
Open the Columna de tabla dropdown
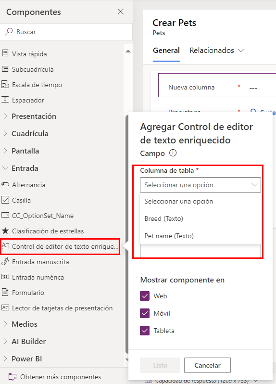pos(201,185)
